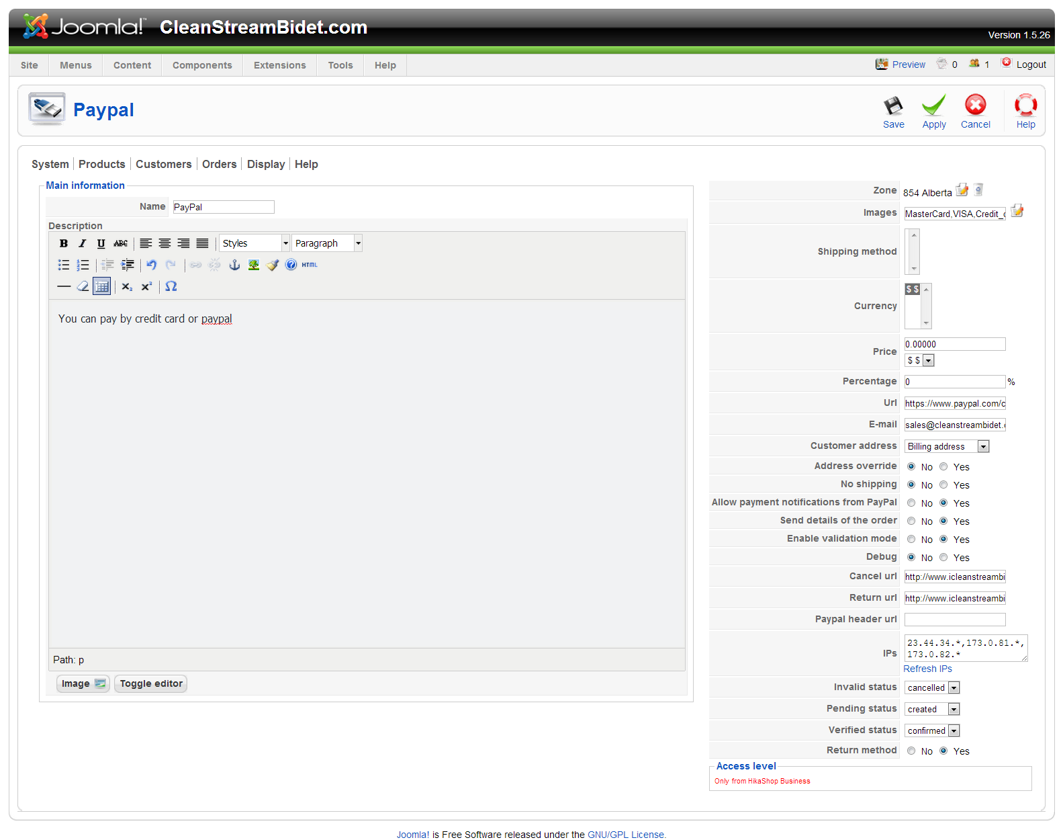Enable Debug by choosing Yes

[943, 557]
